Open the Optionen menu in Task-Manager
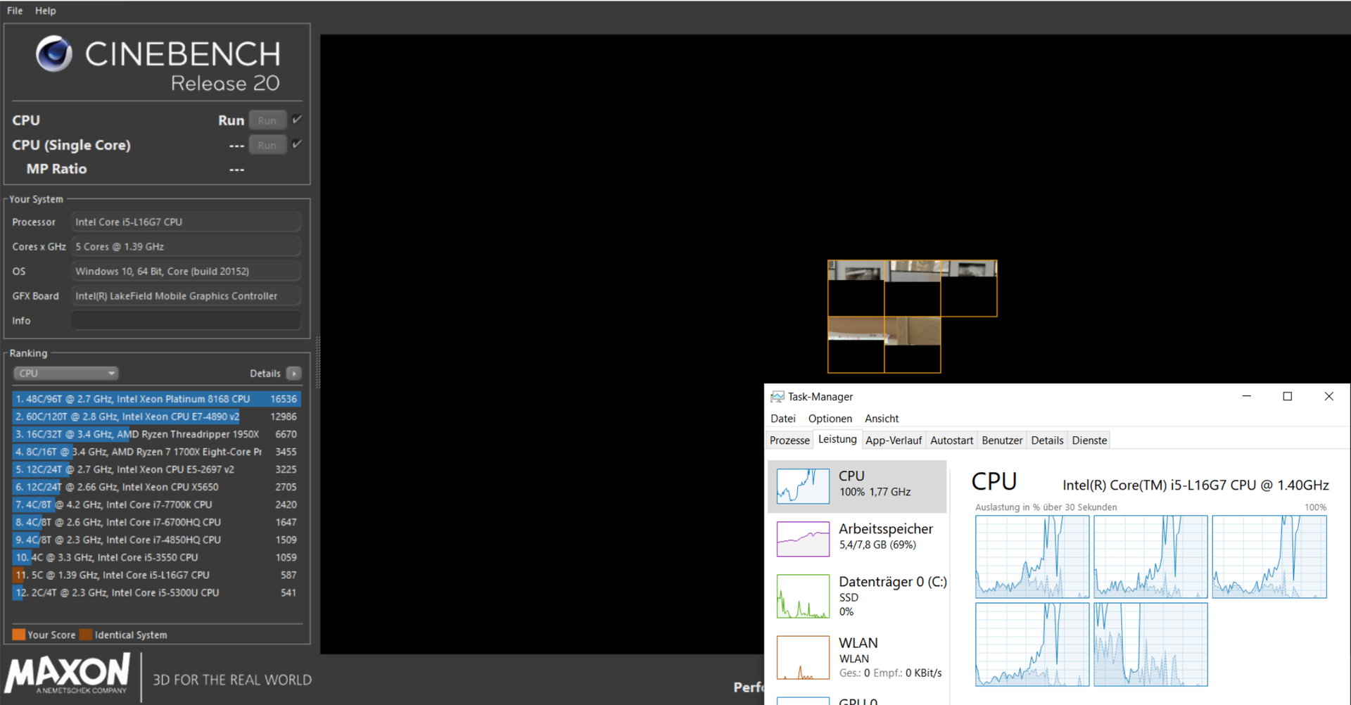1351x705 pixels. (x=830, y=419)
